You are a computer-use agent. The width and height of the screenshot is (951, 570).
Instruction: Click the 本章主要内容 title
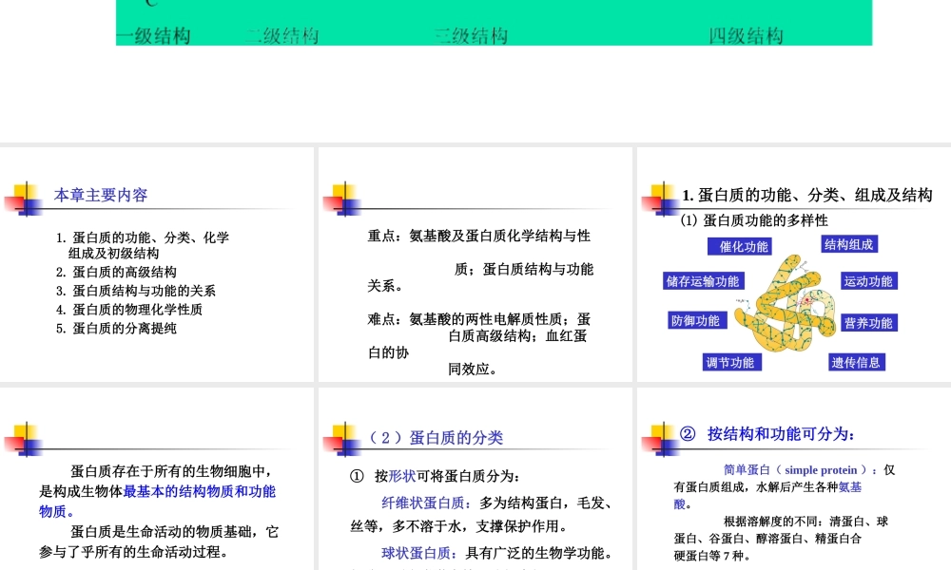click(101, 195)
